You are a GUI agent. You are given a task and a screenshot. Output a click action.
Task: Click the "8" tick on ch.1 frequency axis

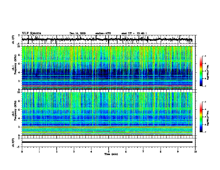pyautogui.click(x=19, y=55)
